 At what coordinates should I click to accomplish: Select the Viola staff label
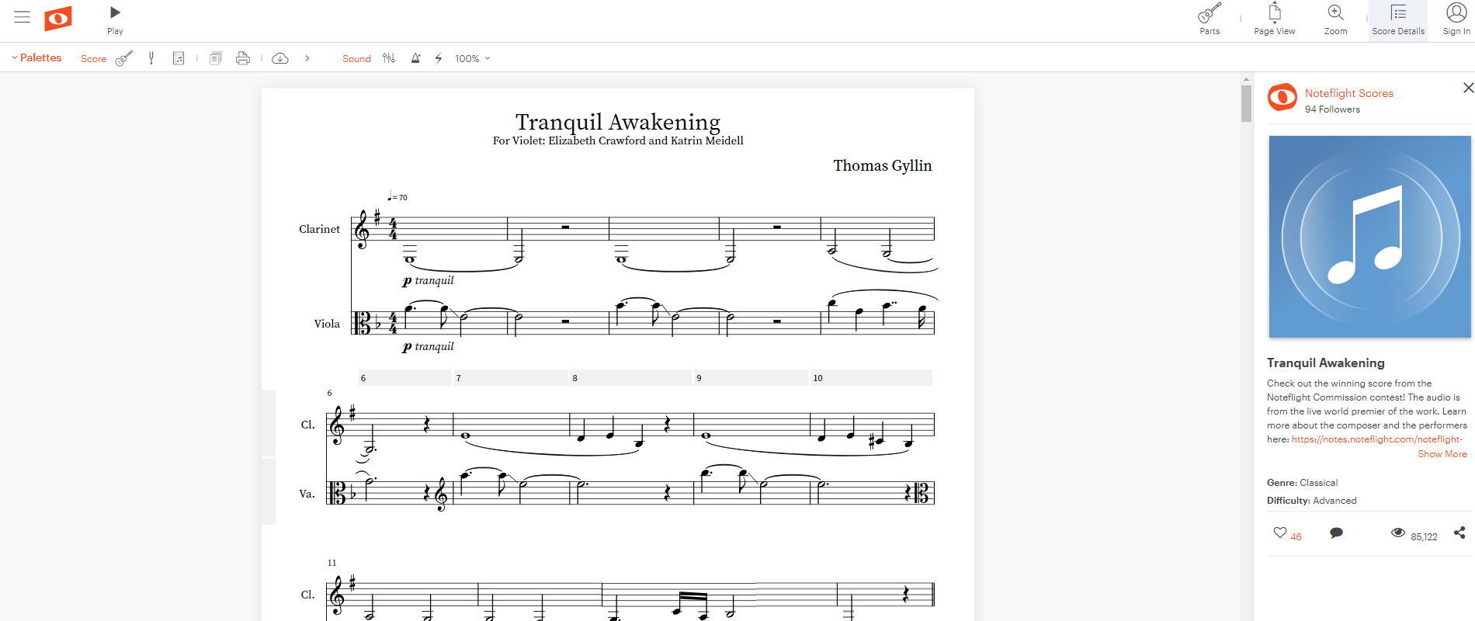point(327,324)
